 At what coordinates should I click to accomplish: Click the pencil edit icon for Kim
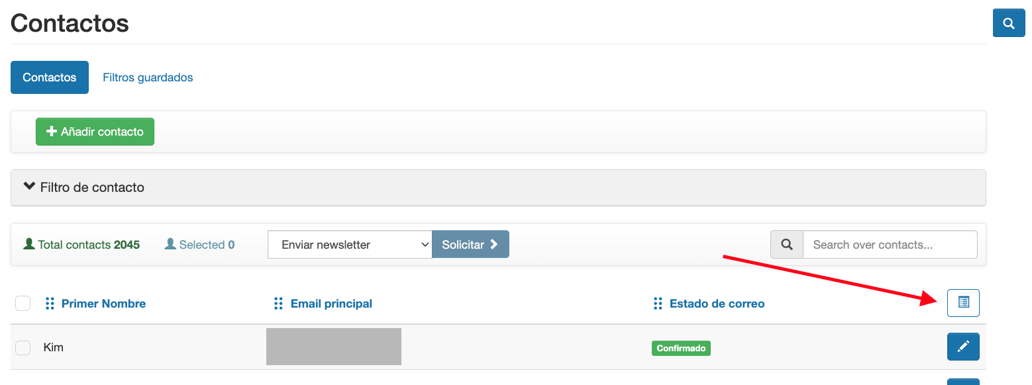[x=963, y=347]
